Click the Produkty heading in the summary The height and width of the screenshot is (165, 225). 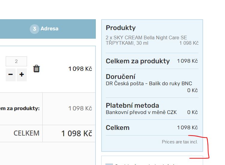click(x=121, y=28)
